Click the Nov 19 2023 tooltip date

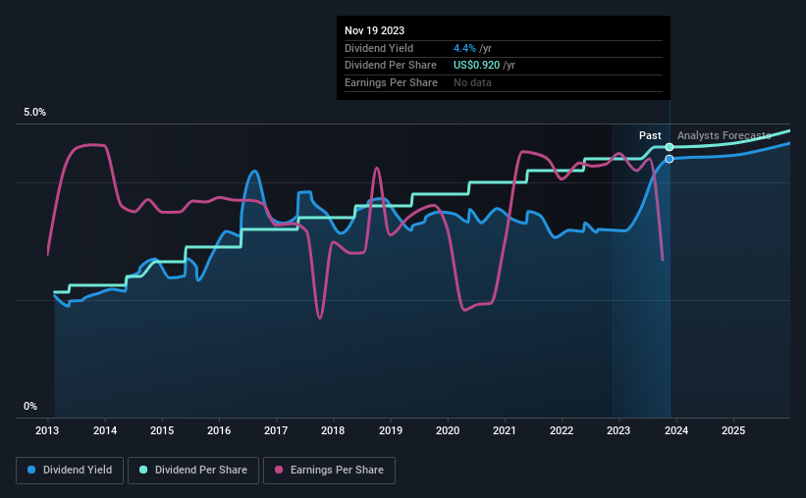tap(375, 30)
